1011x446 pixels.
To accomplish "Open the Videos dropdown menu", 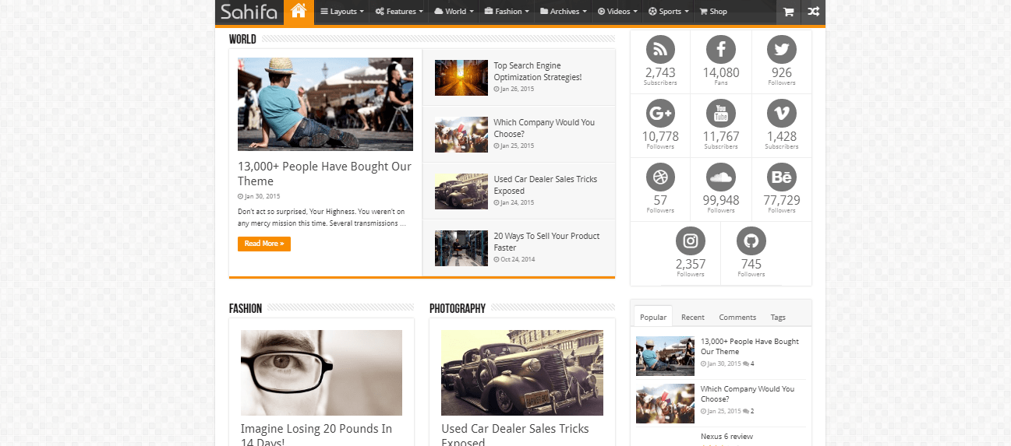I will [617, 12].
